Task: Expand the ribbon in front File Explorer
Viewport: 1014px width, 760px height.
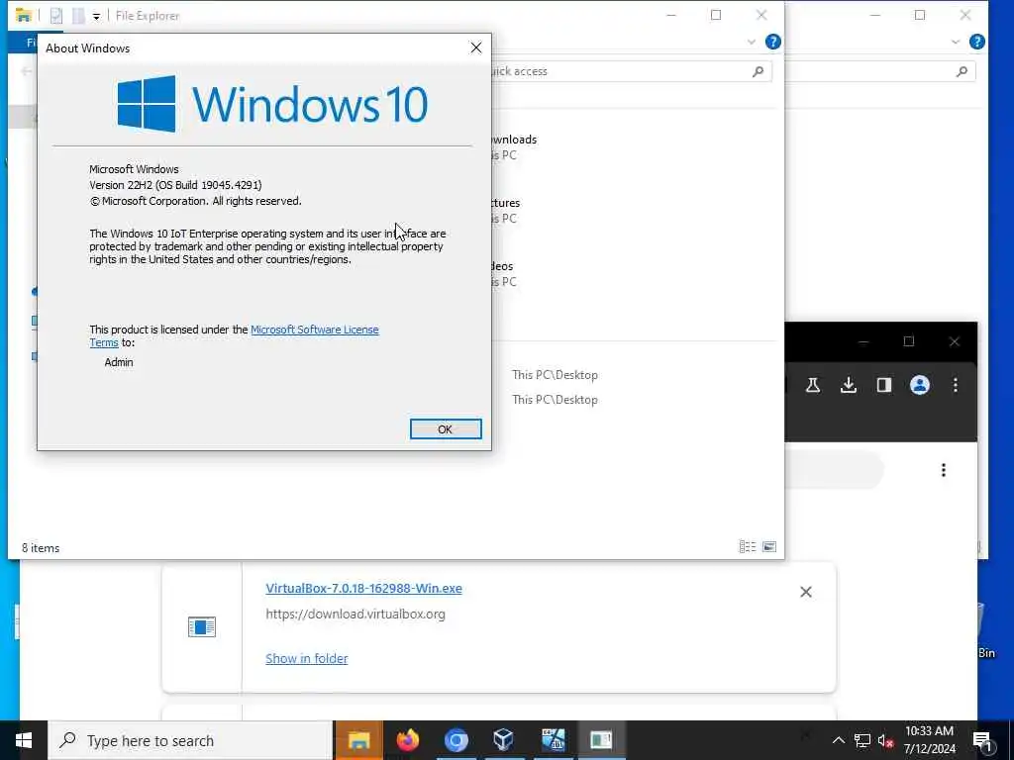Action: [x=751, y=42]
